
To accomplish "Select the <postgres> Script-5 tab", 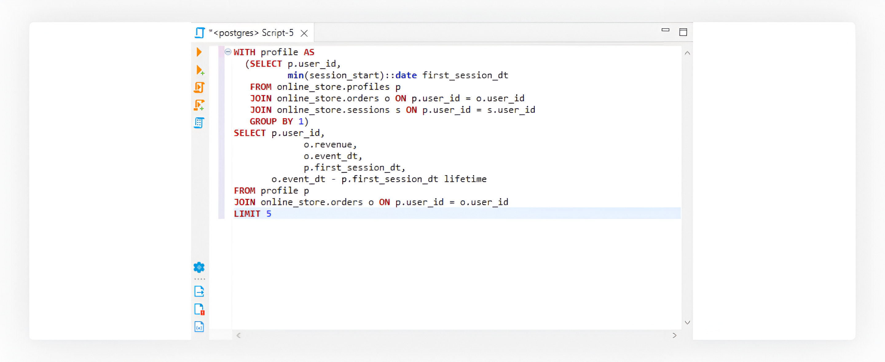I will [x=253, y=33].
